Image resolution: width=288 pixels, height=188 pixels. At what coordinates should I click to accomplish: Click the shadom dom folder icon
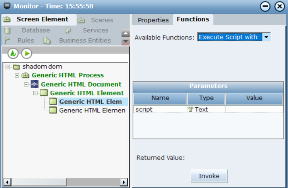click(x=16, y=67)
